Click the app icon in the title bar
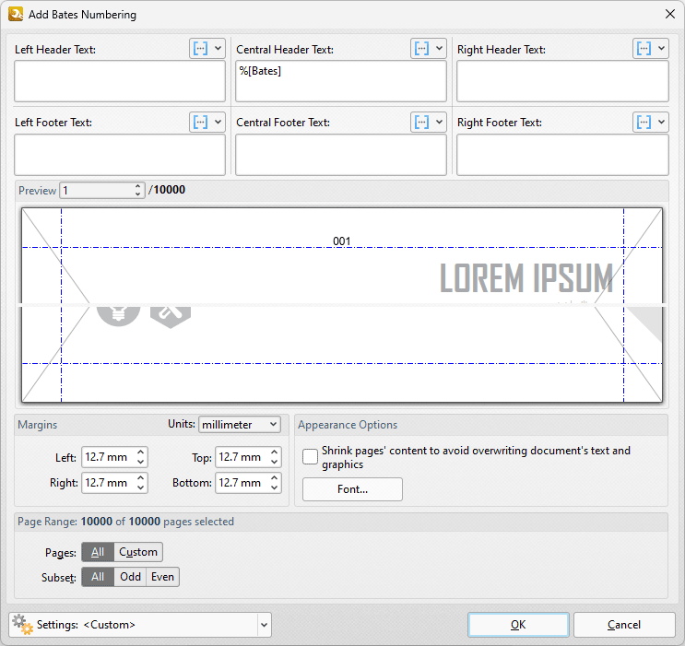This screenshot has width=685, height=646. (x=15, y=14)
